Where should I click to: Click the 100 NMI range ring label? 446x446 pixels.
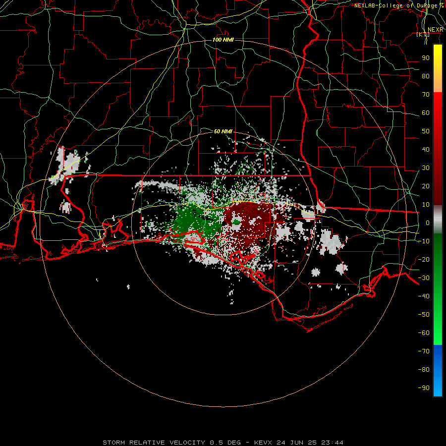pyautogui.click(x=223, y=40)
